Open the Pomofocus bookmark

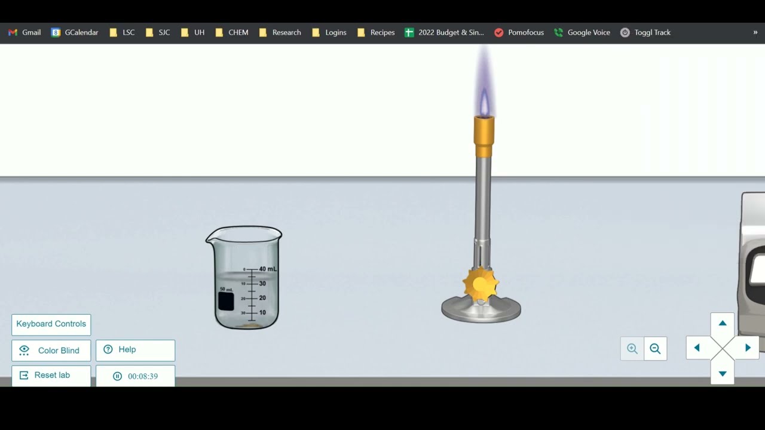point(519,32)
